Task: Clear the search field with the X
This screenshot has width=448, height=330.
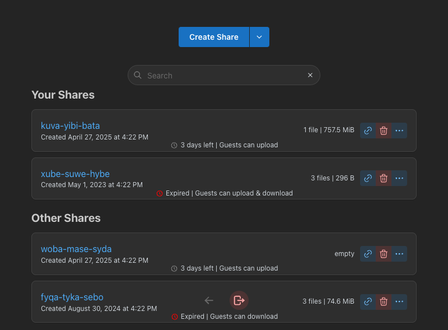Action: click(x=310, y=75)
